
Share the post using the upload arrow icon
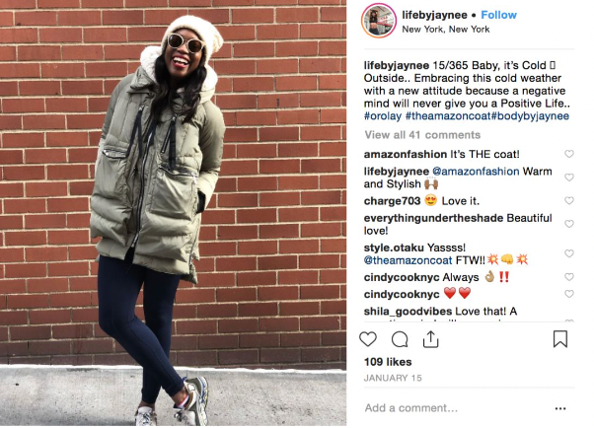coord(431,339)
